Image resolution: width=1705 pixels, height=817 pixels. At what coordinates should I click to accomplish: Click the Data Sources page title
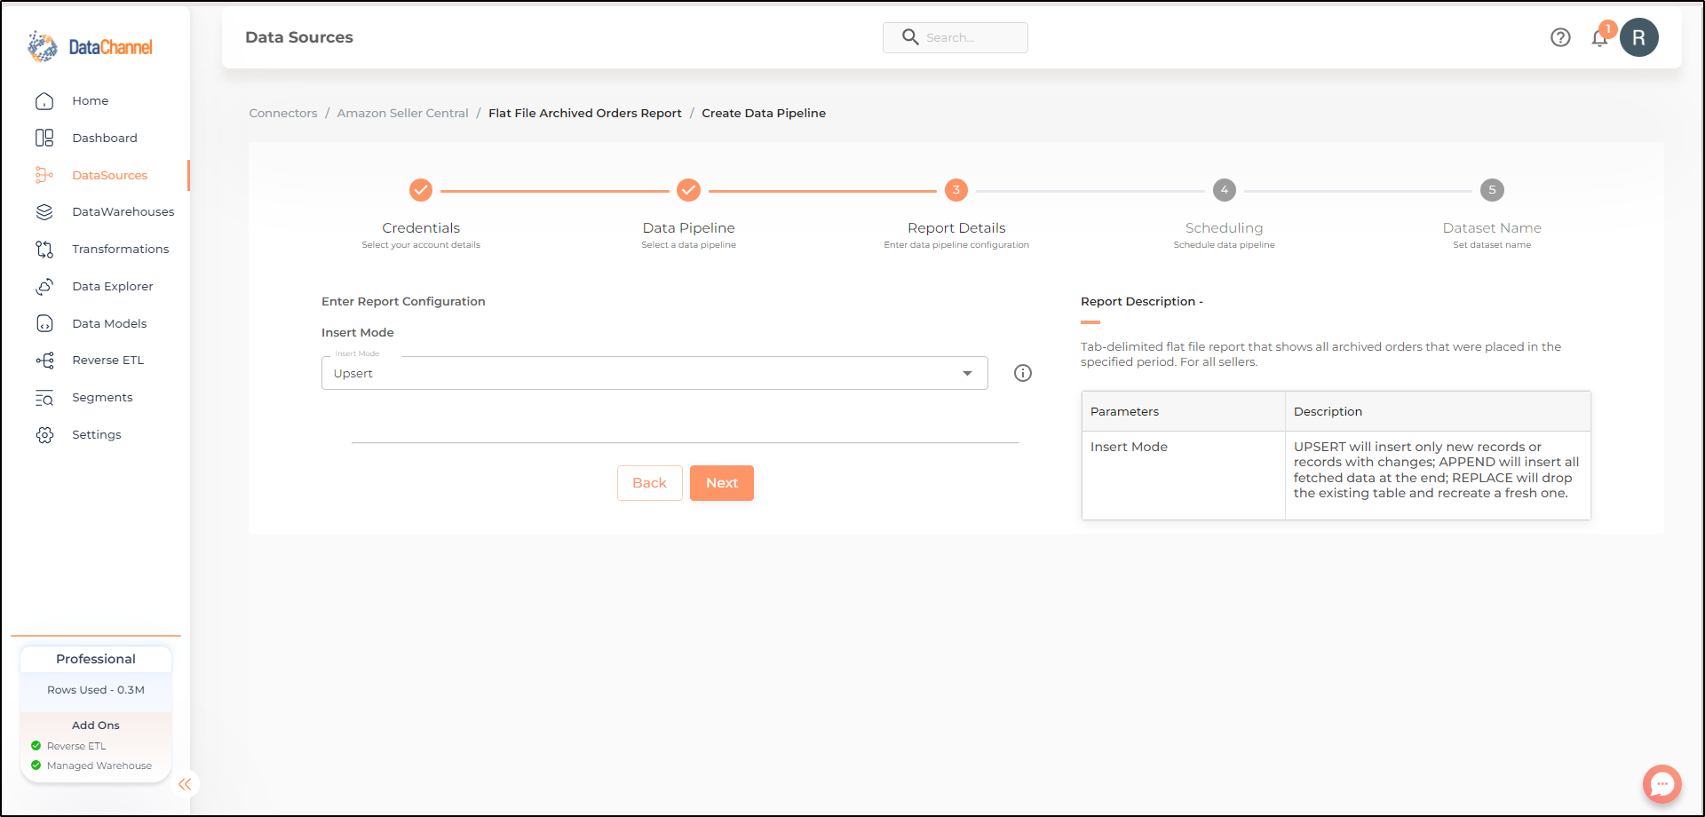coord(299,37)
